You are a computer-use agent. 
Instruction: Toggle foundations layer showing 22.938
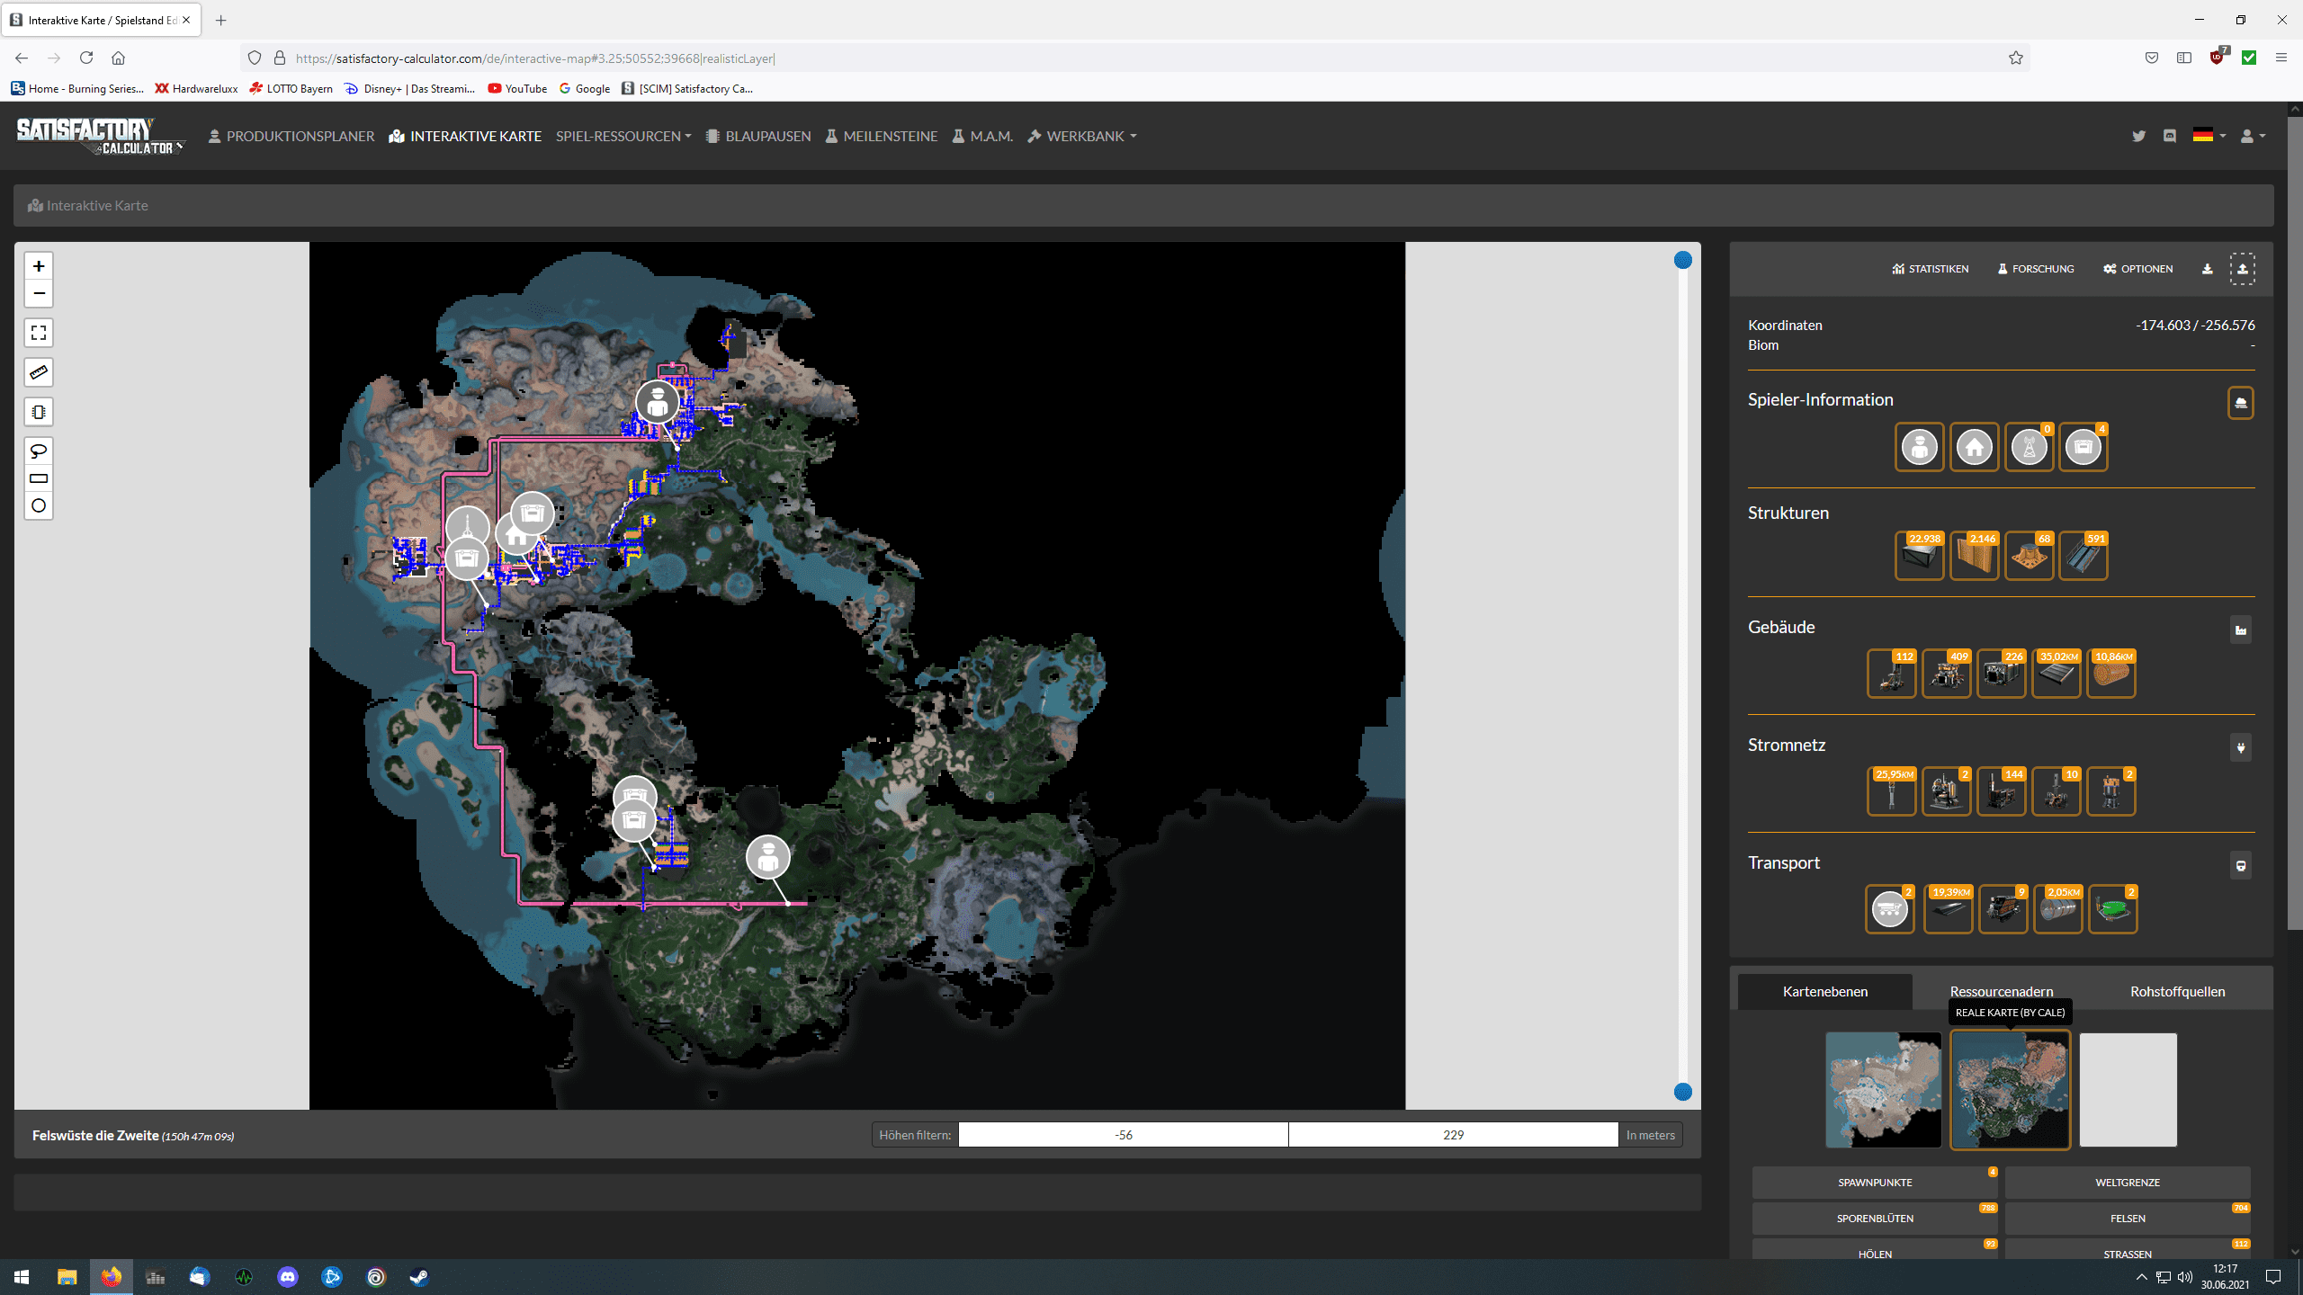tap(1919, 556)
